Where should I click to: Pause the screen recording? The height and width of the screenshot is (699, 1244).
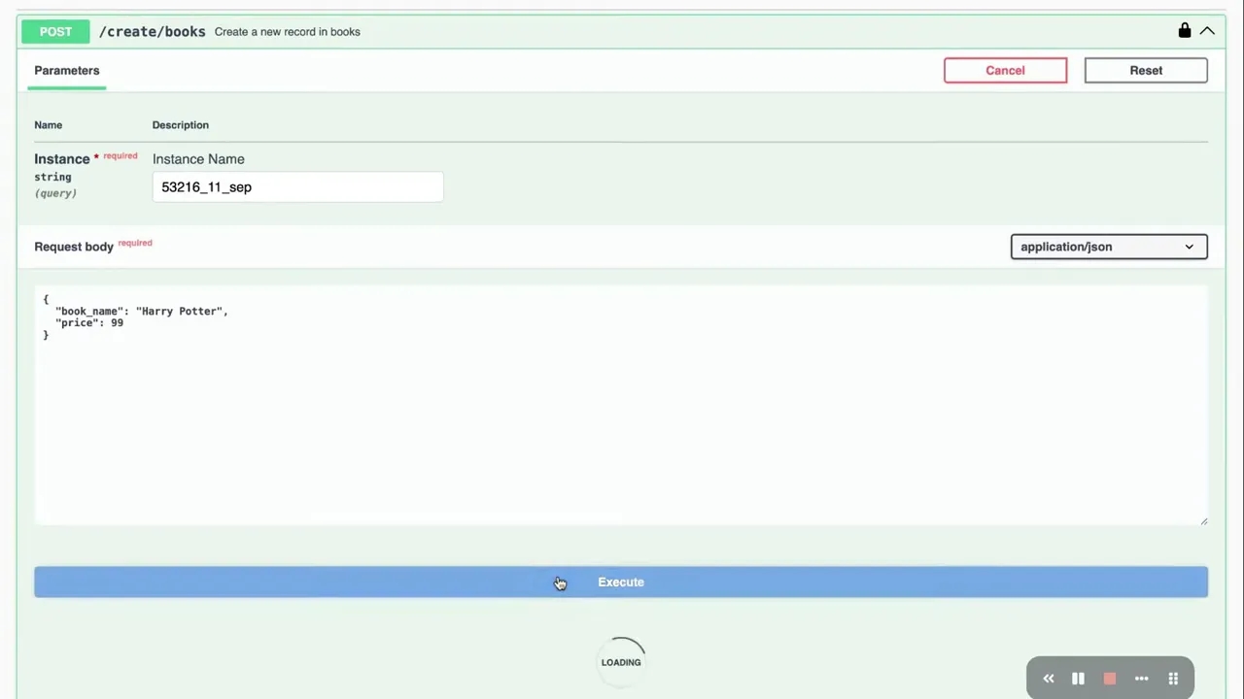(x=1078, y=679)
